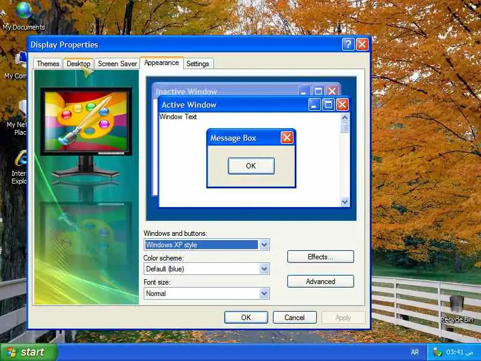Image resolution: width=481 pixels, height=361 pixels.
Task: Click the Help question mark button
Action: pos(348,45)
